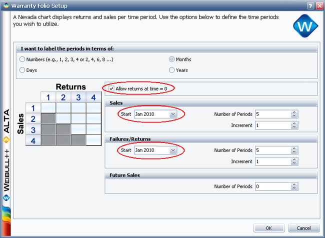The height and width of the screenshot is (238, 325).
Task: Click Sales Number of Periods stepper
Action: 294,114
